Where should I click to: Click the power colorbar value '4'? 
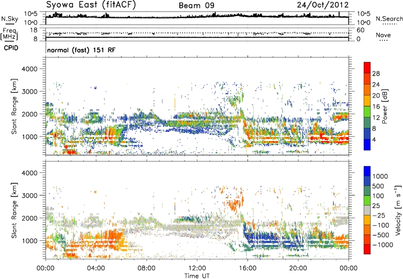pyautogui.click(x=374, y=140)
